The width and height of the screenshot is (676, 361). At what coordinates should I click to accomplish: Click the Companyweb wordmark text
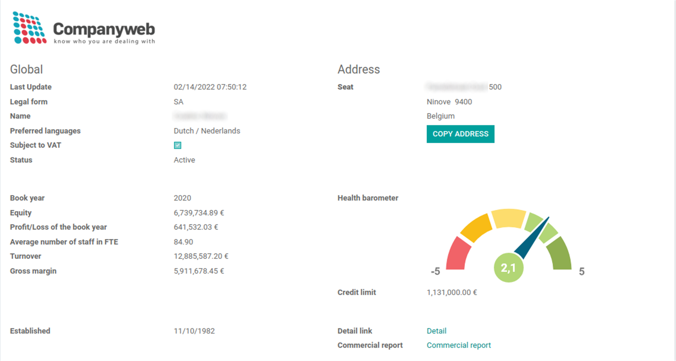click(104, 30)
